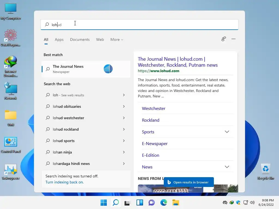The image size is (279, 209).
Task: Click the network tray icon
Action: (245, 202)
